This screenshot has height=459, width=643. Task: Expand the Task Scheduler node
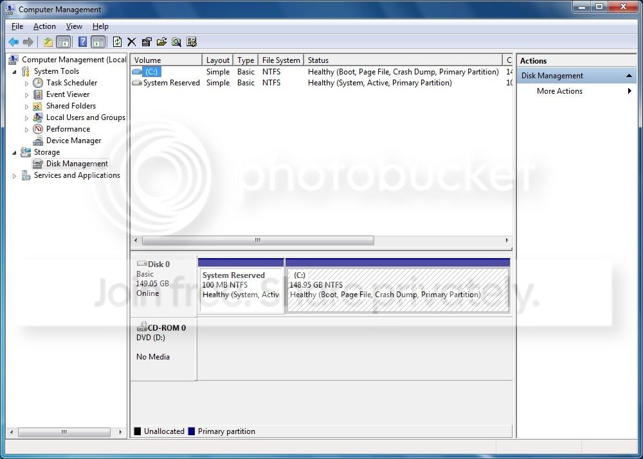pyautogui.click(x=26, y=83)
